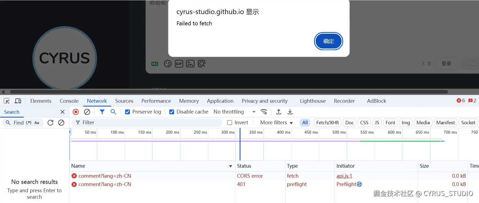The width and height of the screenshot is (479, 203).
Task: Click the export HAR download icon
Action: pyautogui.click(x=290, y=112)
